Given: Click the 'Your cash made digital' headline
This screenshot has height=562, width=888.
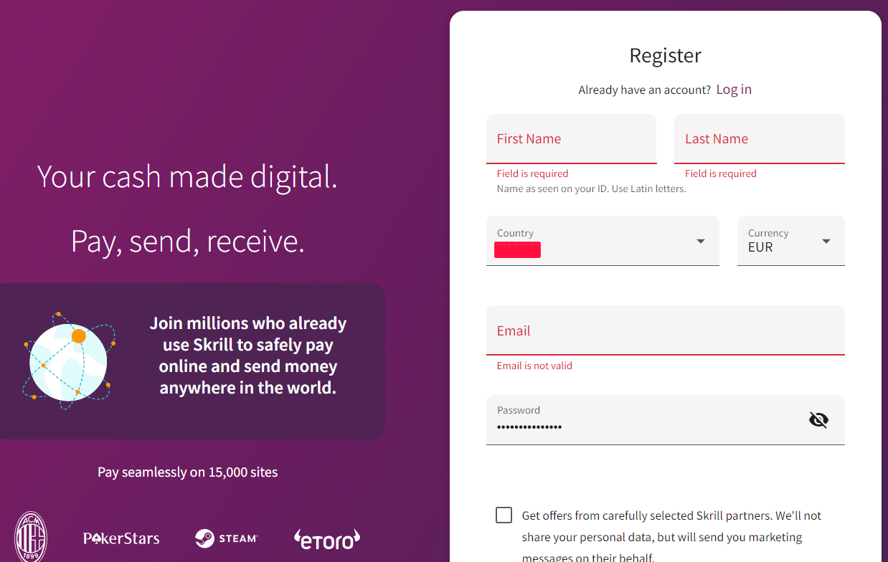Looking at the screenshot, I should pos(187,176).
